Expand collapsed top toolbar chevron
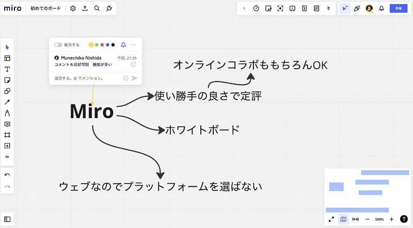Image resolution: width=413 pixels, height=228 pixels. (x=244, y=8)
